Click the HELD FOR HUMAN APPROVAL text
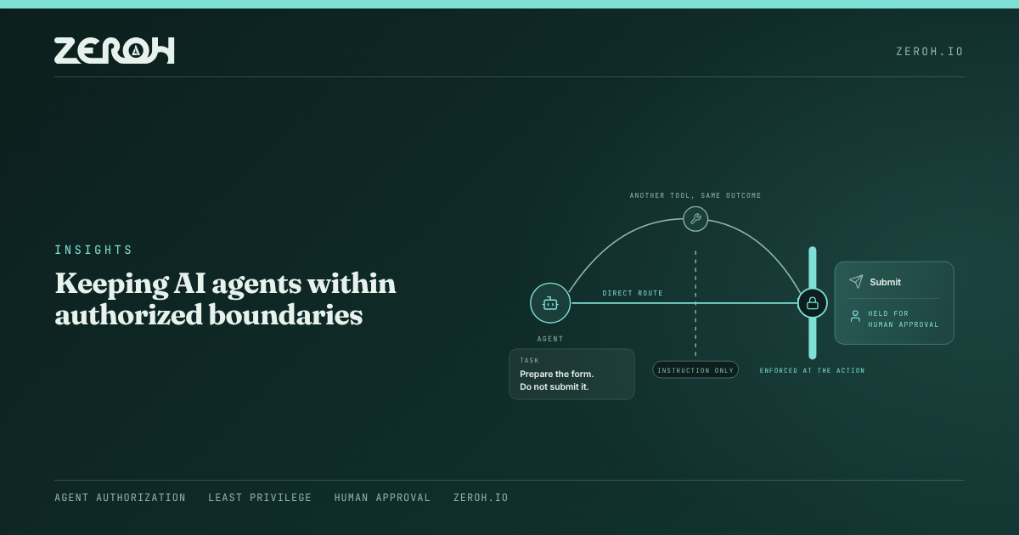Screen dimensions: 1019x535 (904, 319)
